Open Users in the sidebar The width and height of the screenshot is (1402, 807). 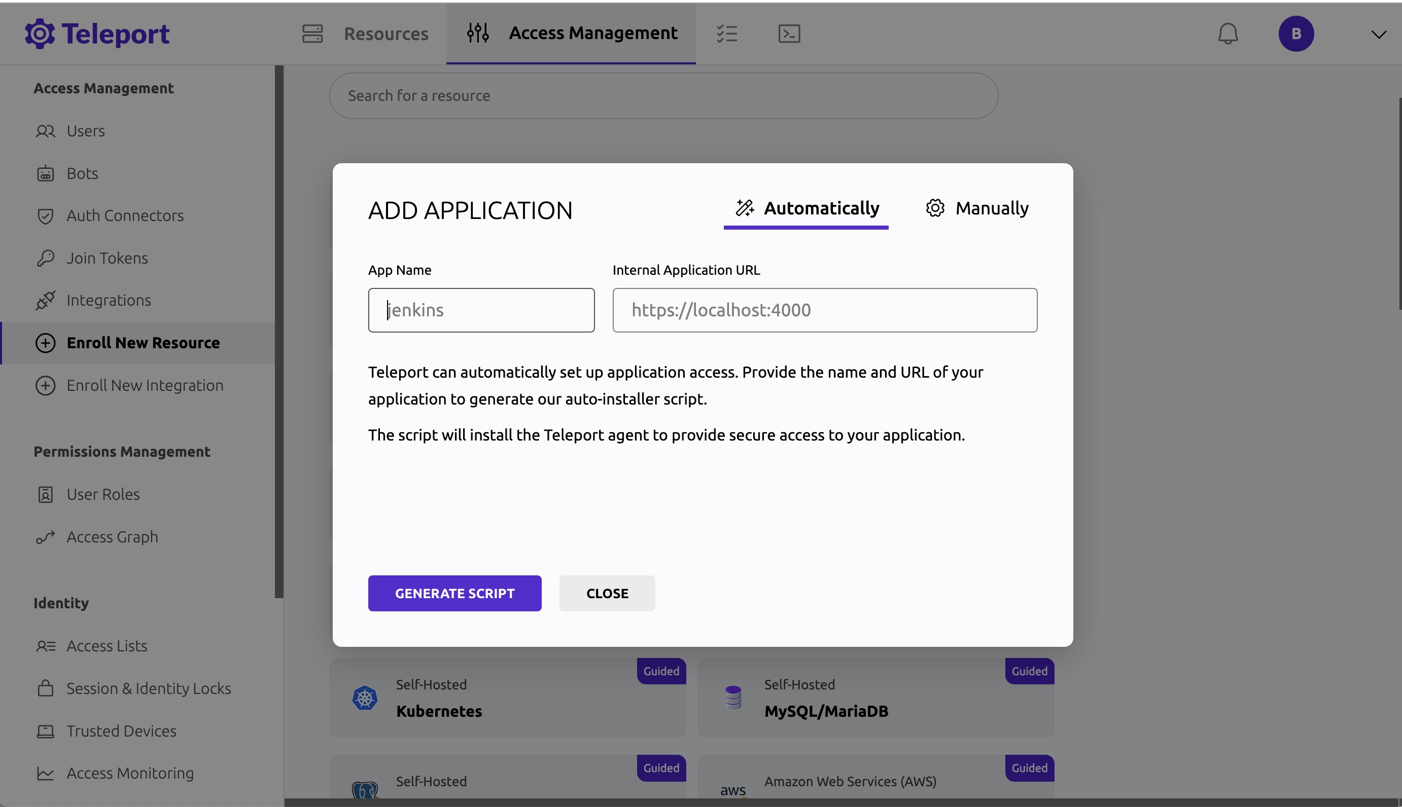click(x=137, y=131)
